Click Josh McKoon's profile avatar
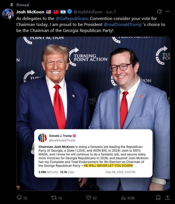175x204 pixels. [x=8, y=14]
